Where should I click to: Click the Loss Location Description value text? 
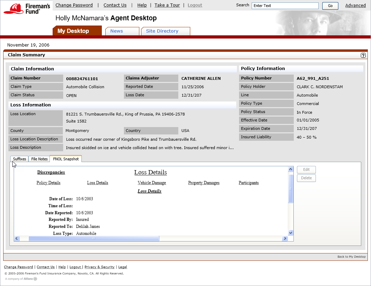131,139
